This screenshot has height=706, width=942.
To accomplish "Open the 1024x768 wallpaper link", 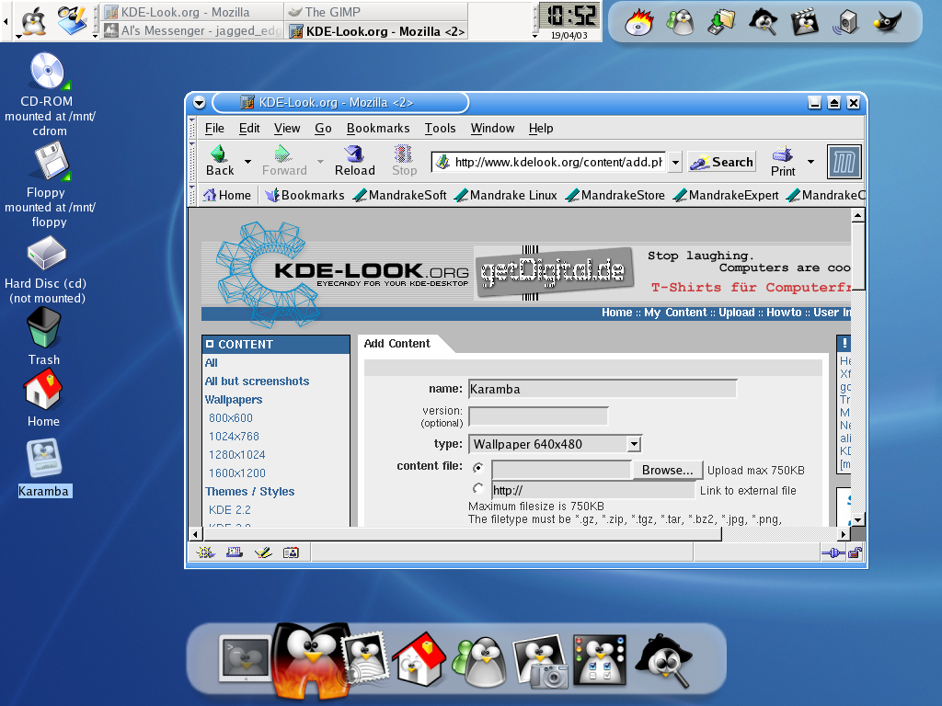I will [x=234, y=437].
